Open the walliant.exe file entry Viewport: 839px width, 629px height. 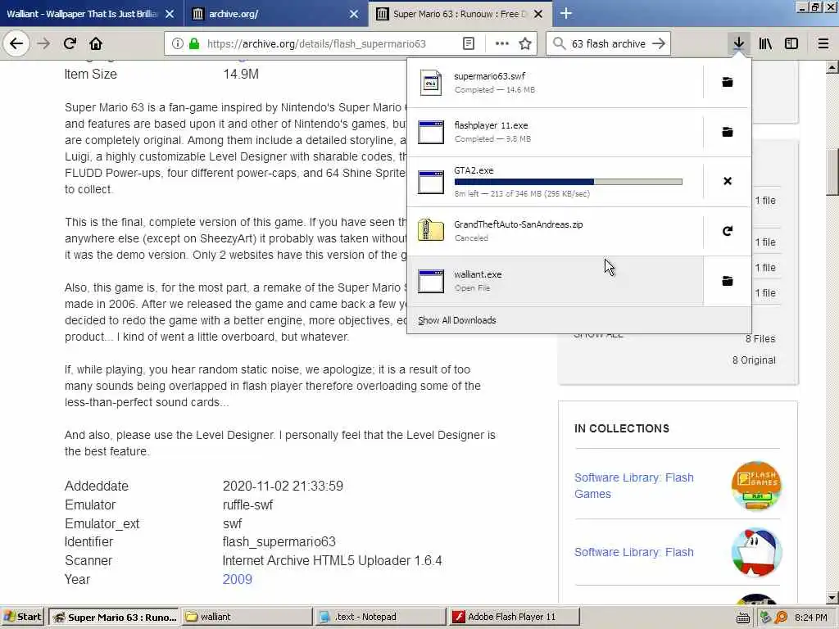556,281
